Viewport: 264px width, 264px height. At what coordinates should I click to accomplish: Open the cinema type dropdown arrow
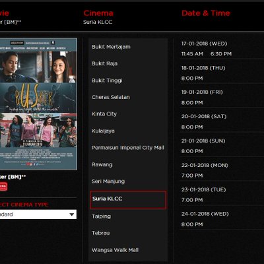(72, 214)
